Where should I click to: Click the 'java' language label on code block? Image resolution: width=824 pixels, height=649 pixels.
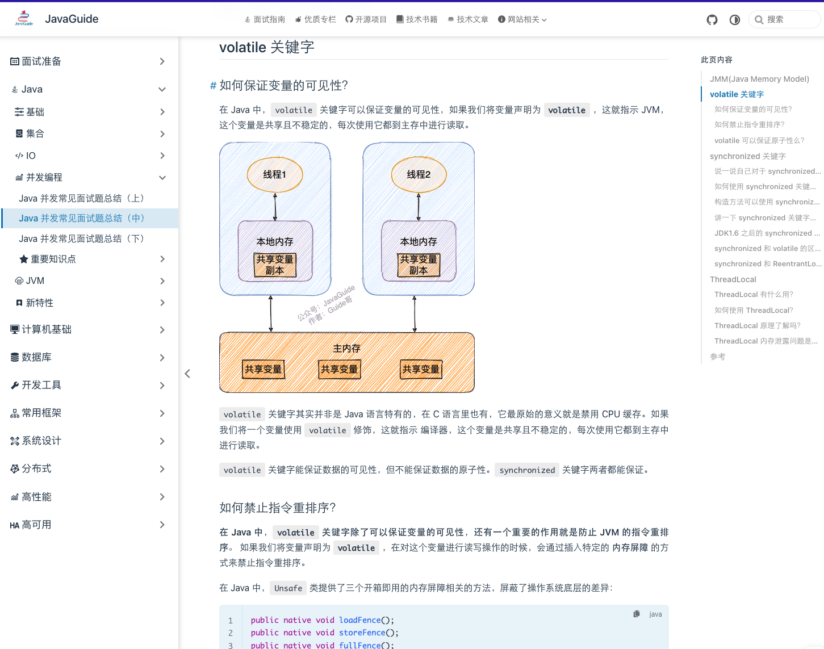point(655,614)
